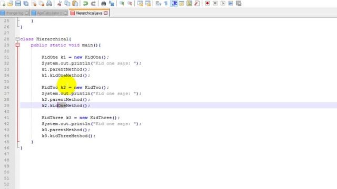The image size is (337, 189).
Task: Collapse the class Hierarchical fold marker
Action: 17,39
